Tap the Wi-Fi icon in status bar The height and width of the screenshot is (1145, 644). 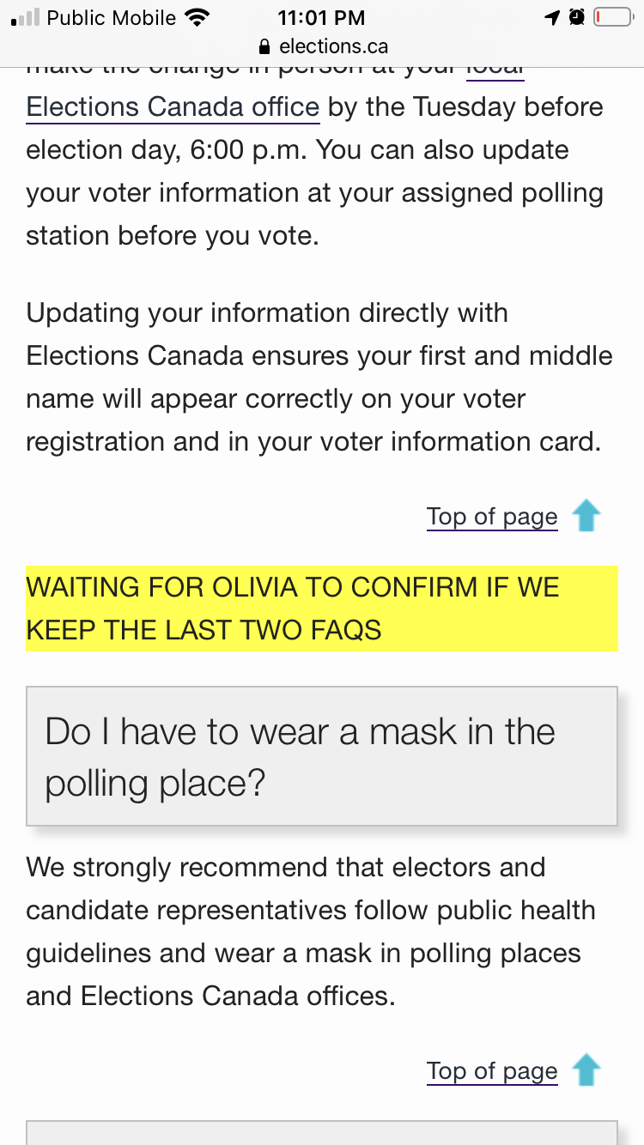tap(197, 17)
